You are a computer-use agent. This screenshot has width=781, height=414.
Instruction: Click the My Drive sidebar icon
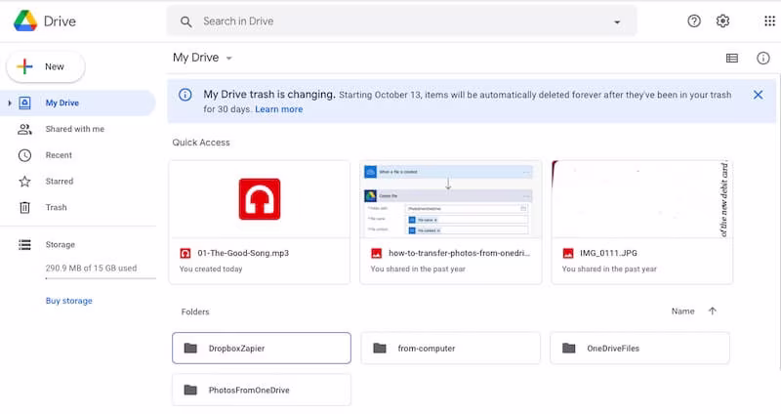point(24,103)
